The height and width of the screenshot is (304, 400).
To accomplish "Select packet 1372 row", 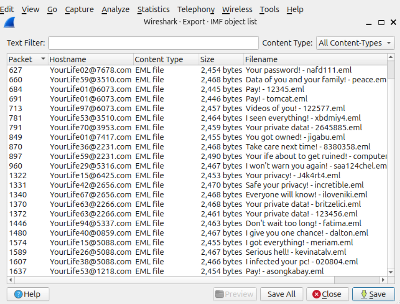I will 197,214.
